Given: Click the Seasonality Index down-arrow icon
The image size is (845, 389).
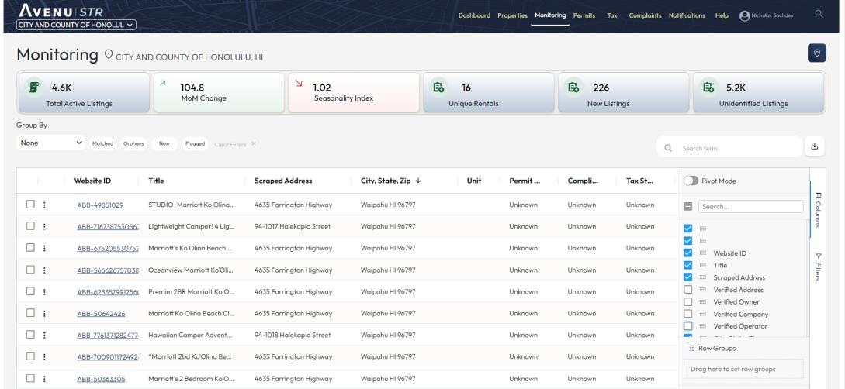Looking at the screenshot, I should pos(299,84).
